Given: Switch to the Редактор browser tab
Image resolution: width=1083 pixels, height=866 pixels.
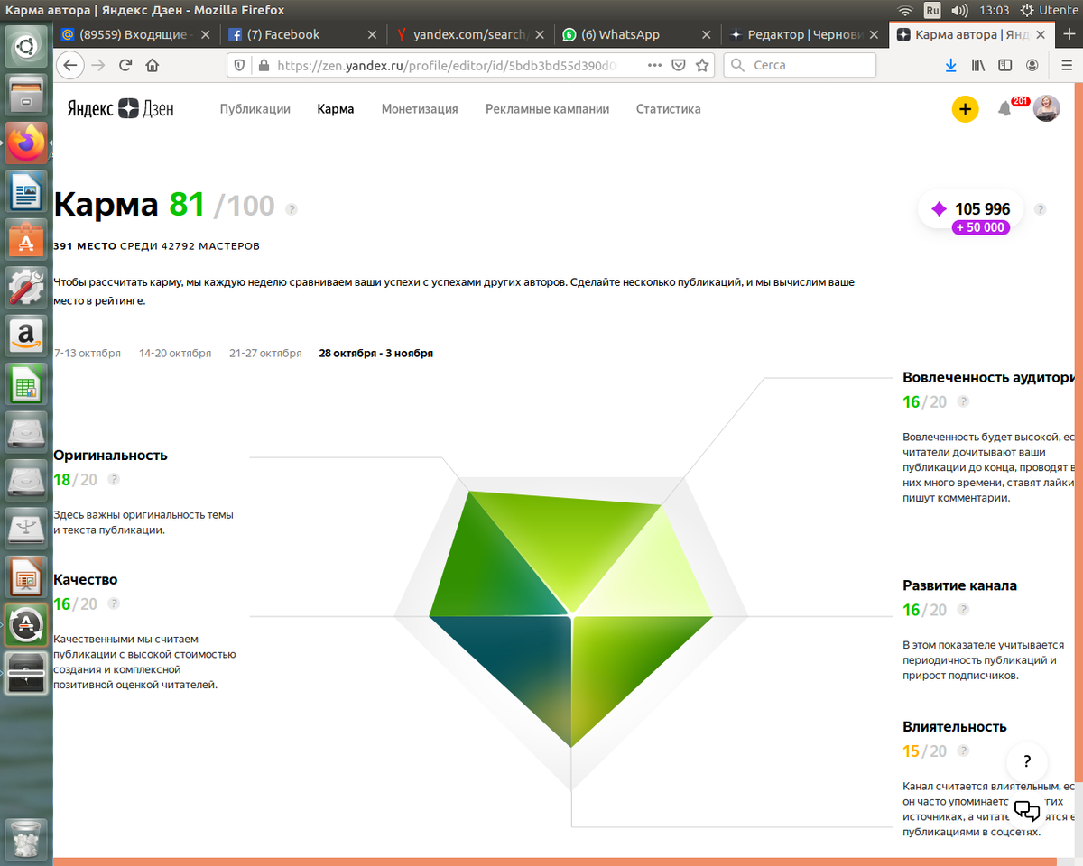Looking at the screenshot, I should click(x=805, y=34).
